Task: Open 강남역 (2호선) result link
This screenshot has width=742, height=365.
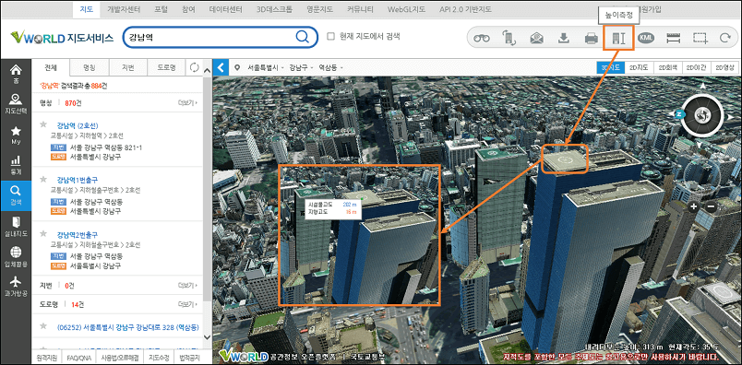Action: click(78, 125)
